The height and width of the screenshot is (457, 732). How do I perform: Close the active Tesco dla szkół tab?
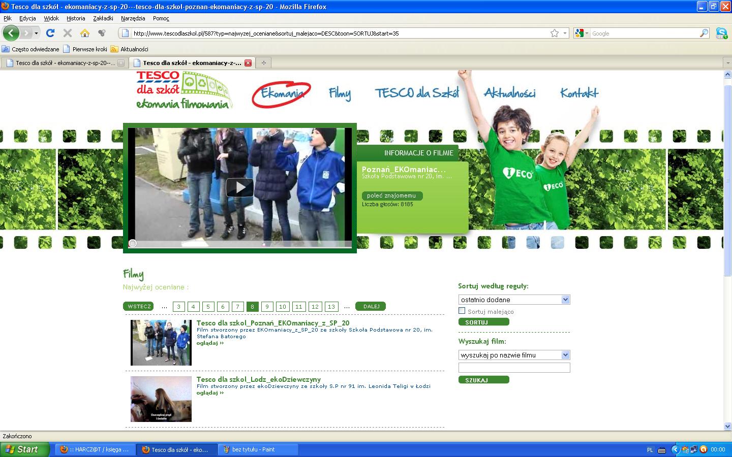pos(248,63)
